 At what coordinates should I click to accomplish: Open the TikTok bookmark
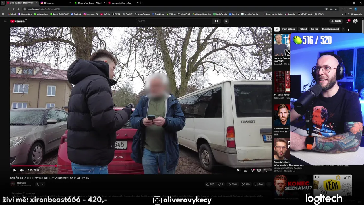116,14
